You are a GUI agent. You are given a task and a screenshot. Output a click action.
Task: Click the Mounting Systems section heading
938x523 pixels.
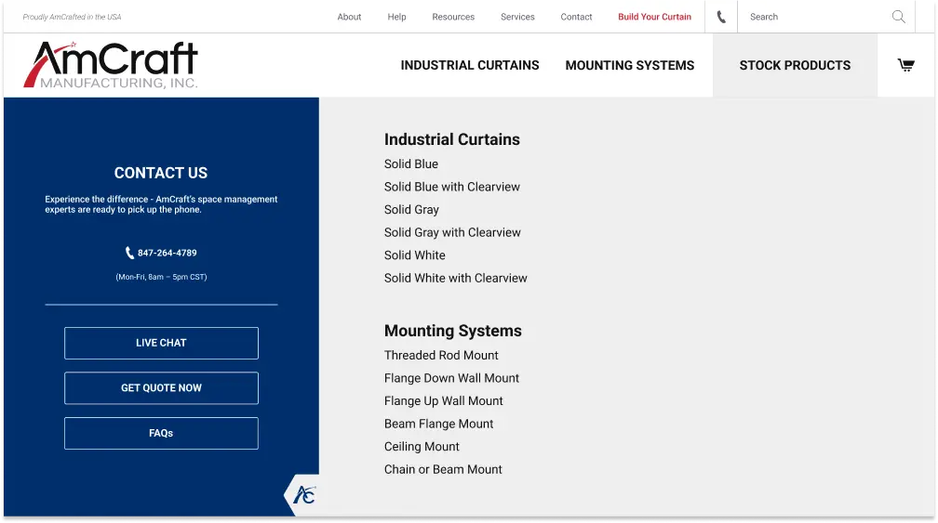(453, 331)
